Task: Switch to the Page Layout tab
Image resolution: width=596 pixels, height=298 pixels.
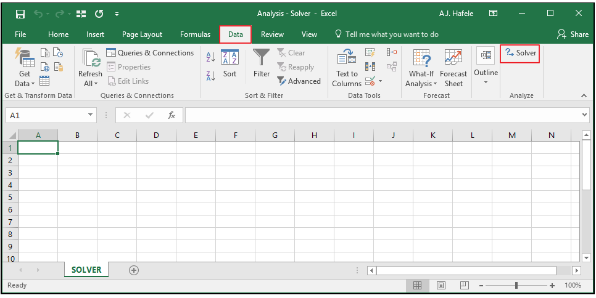Action: click(x=142, y=34)
